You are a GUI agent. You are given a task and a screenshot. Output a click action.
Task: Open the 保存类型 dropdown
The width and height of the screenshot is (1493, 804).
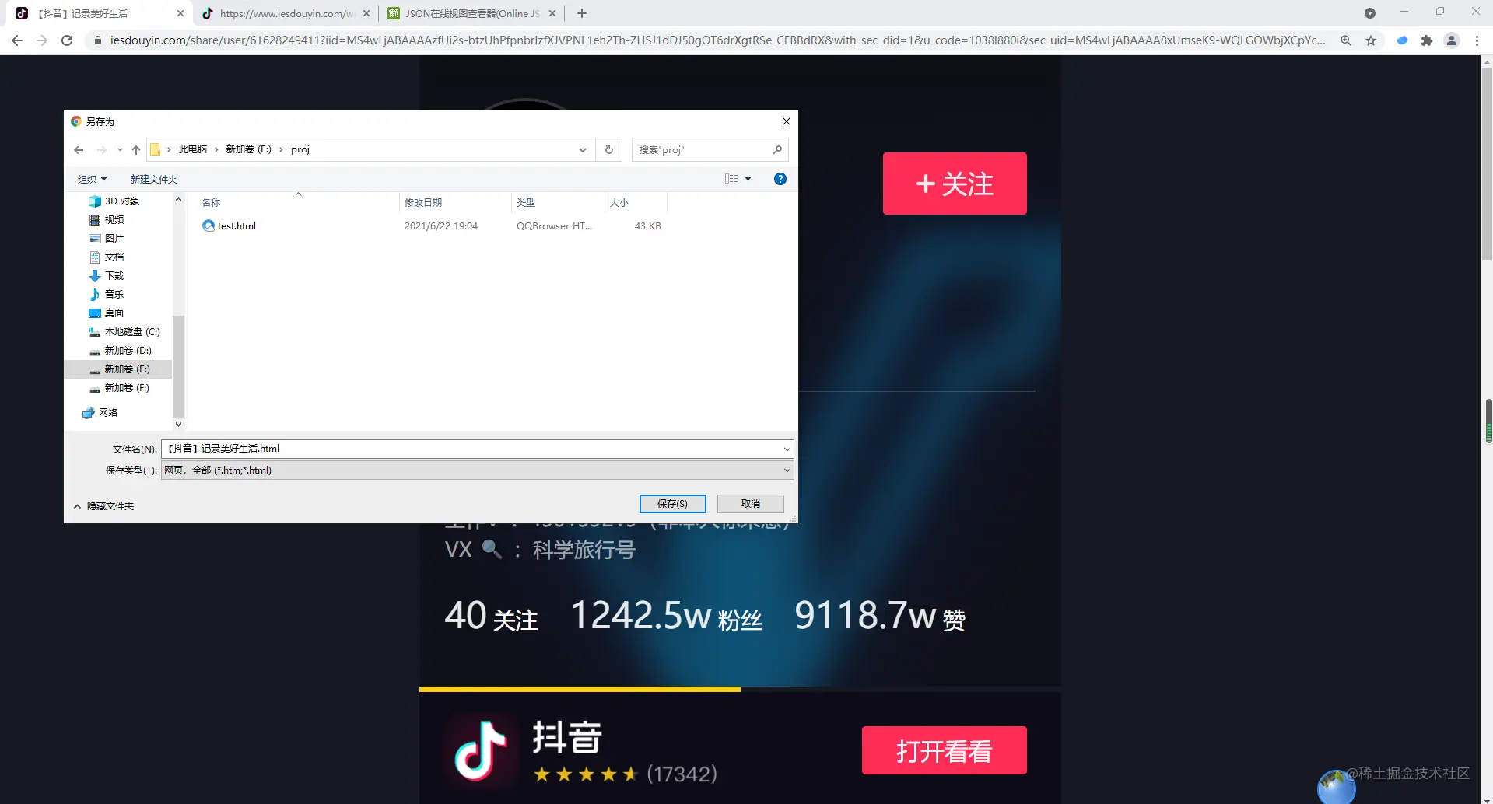point(477,470)
